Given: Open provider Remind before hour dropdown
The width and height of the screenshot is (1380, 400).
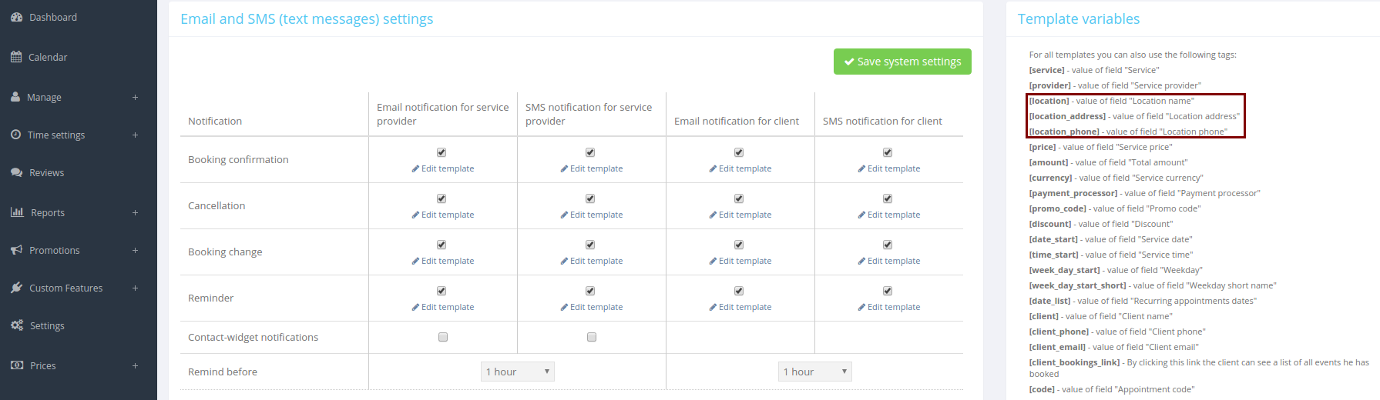Looking at the screenshot, I should point(517,372).
